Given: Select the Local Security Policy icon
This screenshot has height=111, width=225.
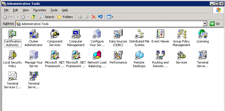Looking at the screenshot, I should [x=12, y=55].
